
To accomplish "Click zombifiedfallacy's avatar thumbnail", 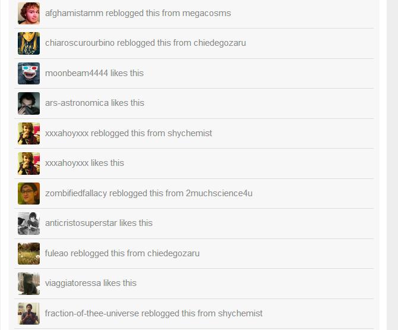I will tap(29, 193).
